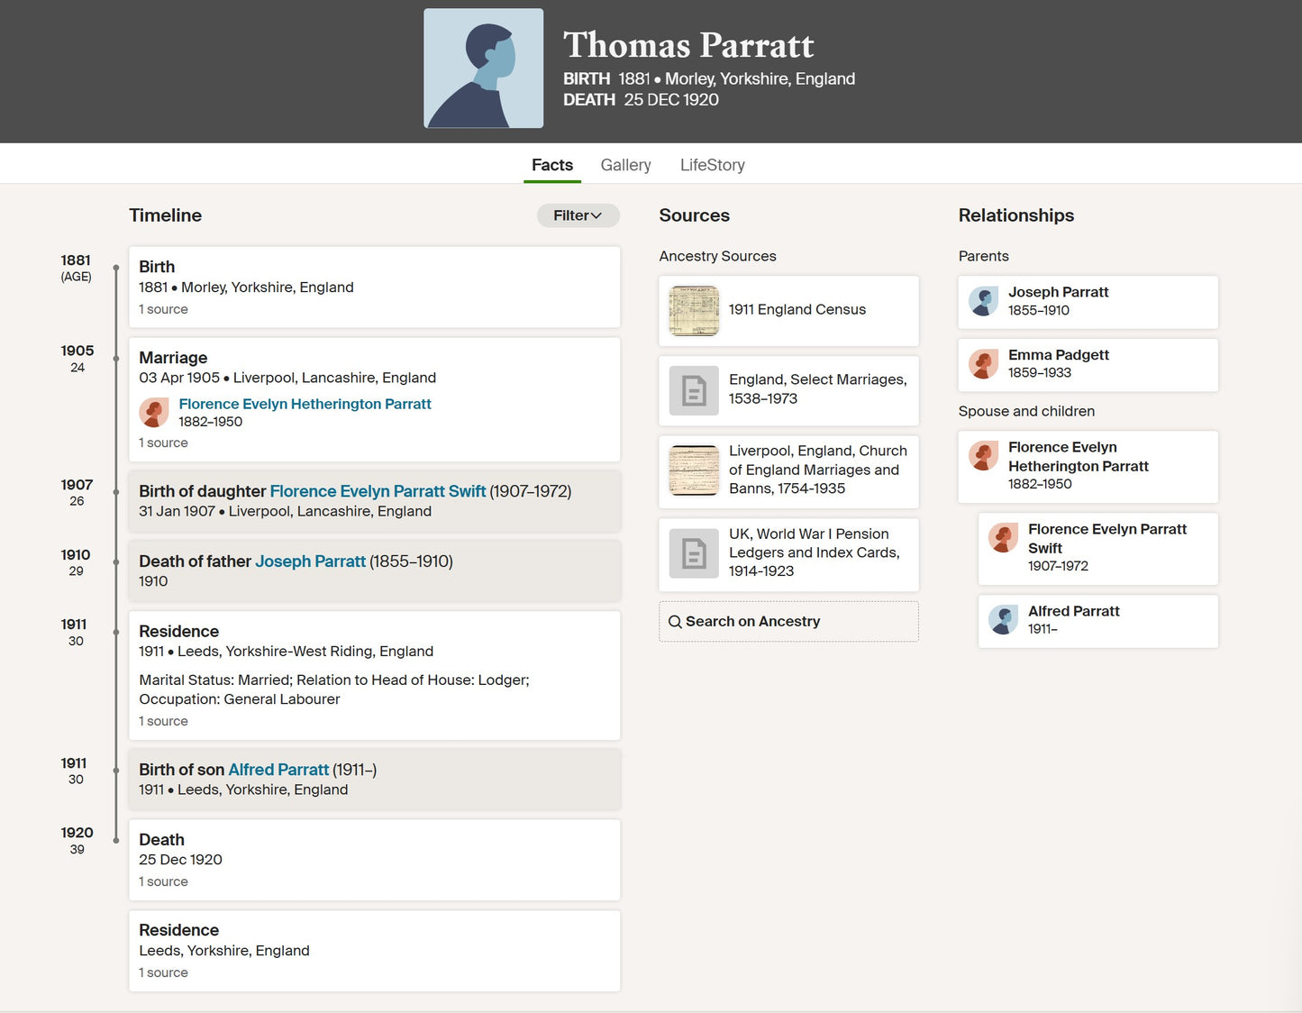This screenshot has width=1302, height=1013.
Task: Switch to the Gallery tab
Action: click(625, 165)
